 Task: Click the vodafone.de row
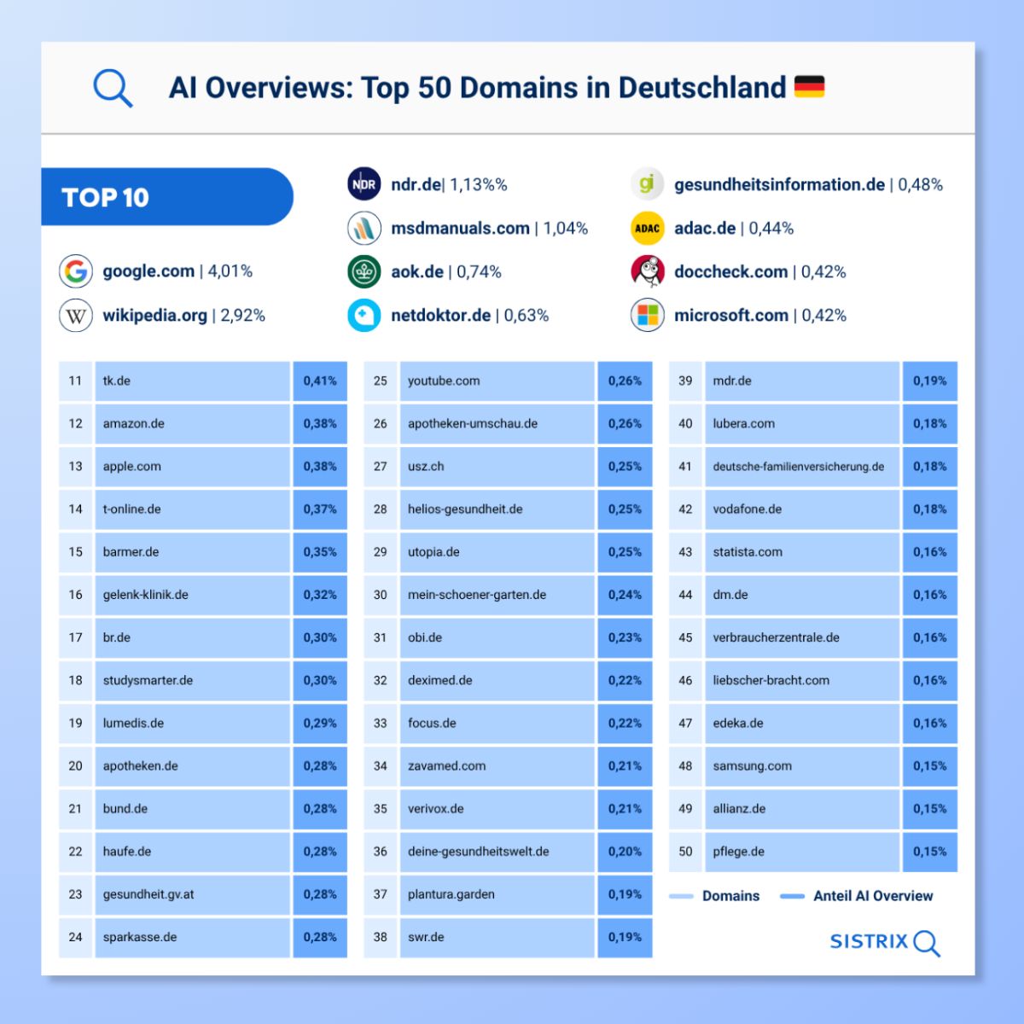click(813, 509)
